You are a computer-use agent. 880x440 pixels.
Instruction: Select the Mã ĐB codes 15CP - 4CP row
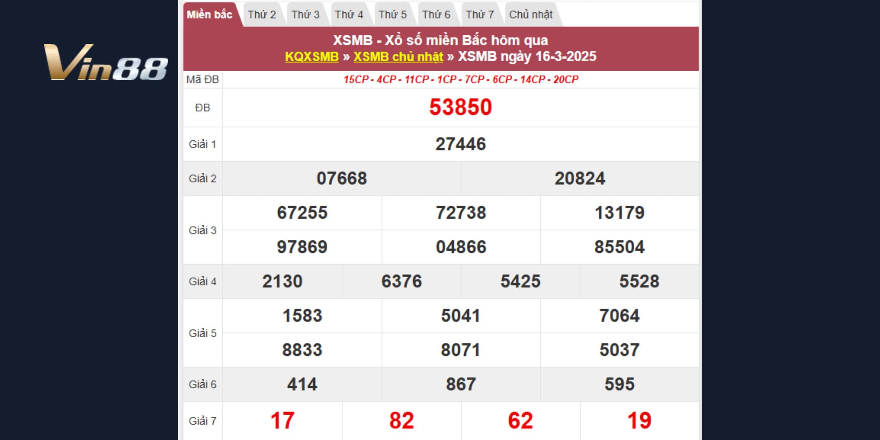pos(461,80)
